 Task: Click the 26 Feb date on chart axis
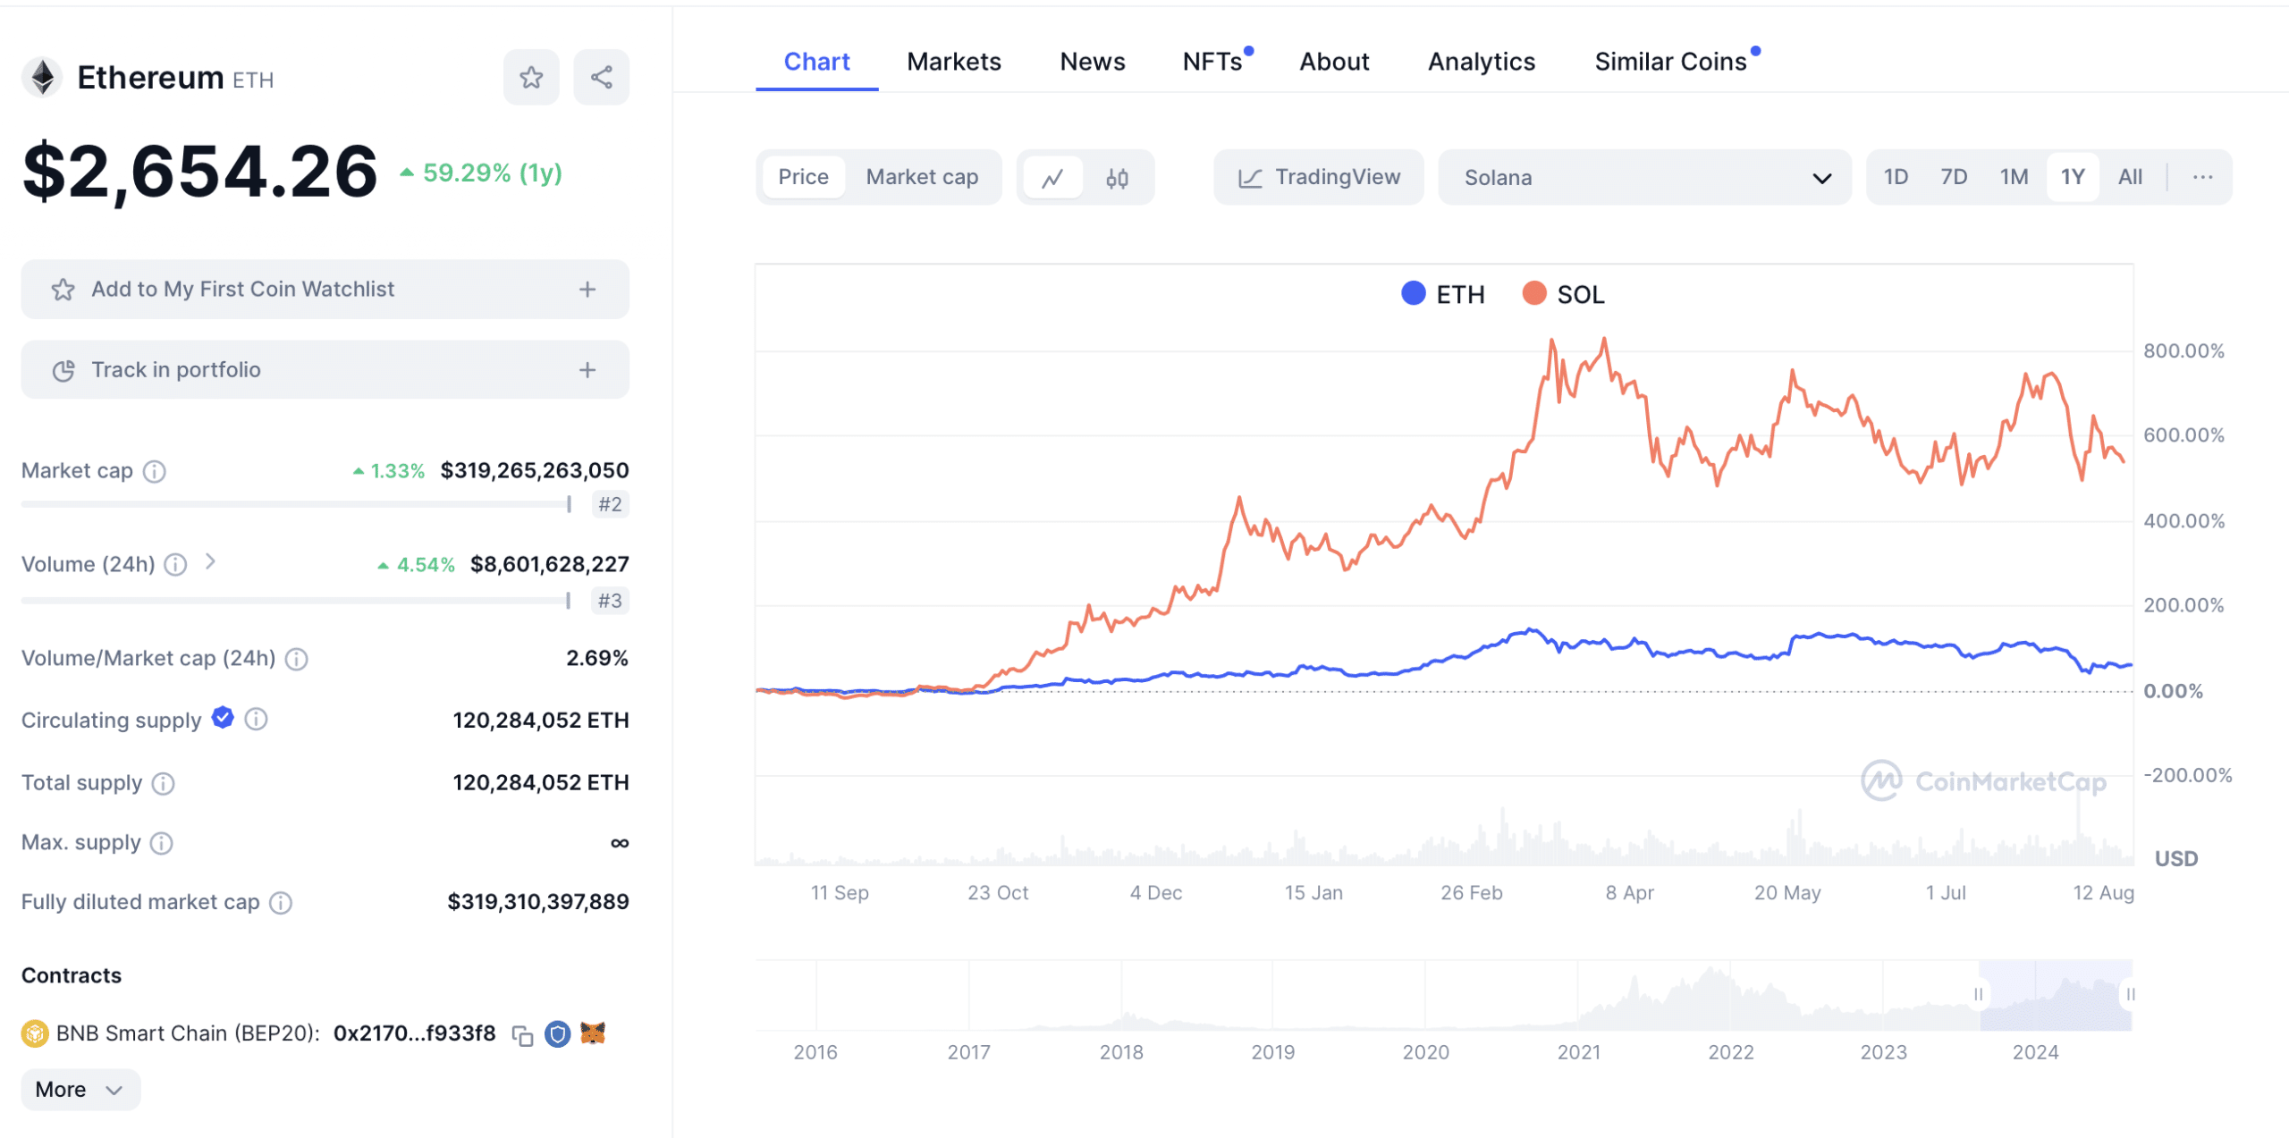[1472, 893]
